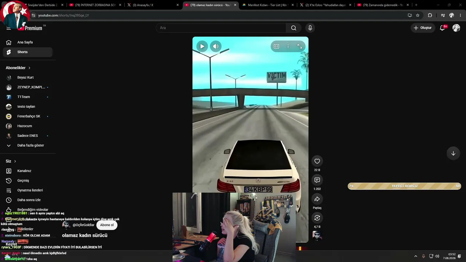The width and height of the screenshot is (466, 262).
Task: Share this short via Paylaş
Action: coord(317,199)
